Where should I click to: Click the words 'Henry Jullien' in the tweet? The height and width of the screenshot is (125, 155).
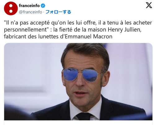point(124,30)
